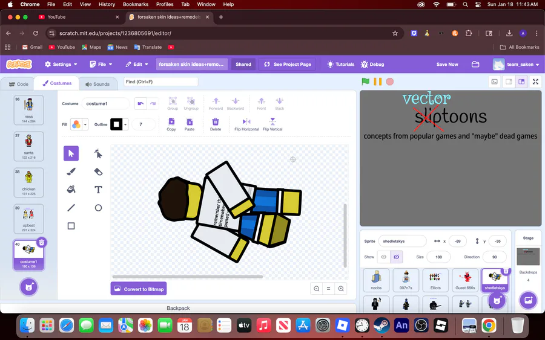Open the Settings dropdown
The image size is (545, 340).
coord(61,64)
